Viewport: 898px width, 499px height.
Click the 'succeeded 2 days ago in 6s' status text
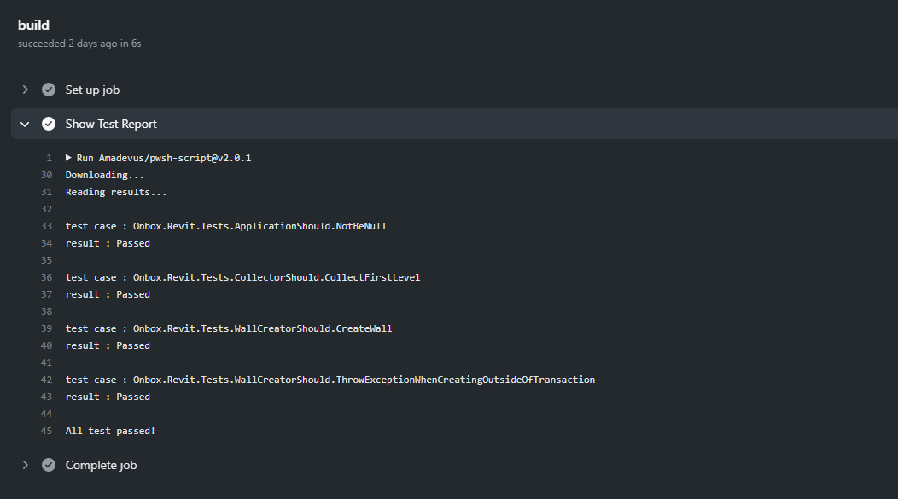(x=79, y=44)
